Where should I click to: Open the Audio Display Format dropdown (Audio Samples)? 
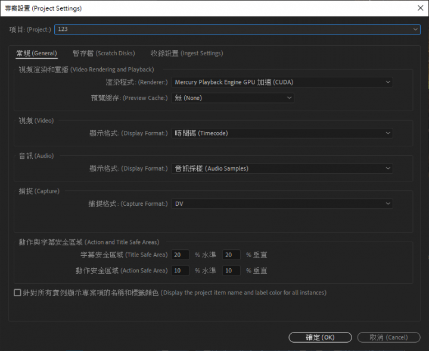point(282,168)
